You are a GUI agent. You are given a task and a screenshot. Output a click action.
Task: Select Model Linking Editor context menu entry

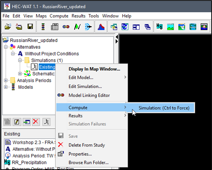tap(92, 95)
